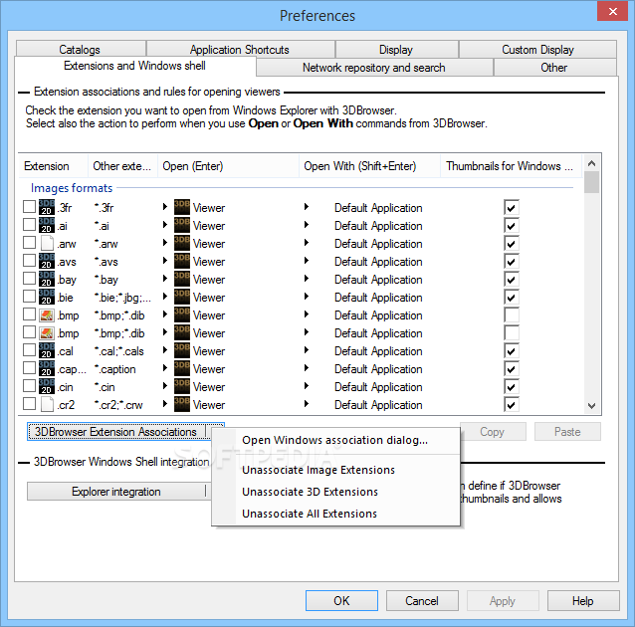
Task: Check the .ai extension association box
Action: 29,224
